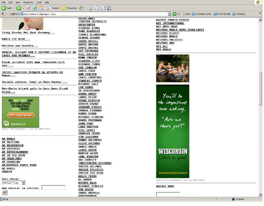Click the any words in article field
Screen dimensions: 264x206
tap(53, 188)
